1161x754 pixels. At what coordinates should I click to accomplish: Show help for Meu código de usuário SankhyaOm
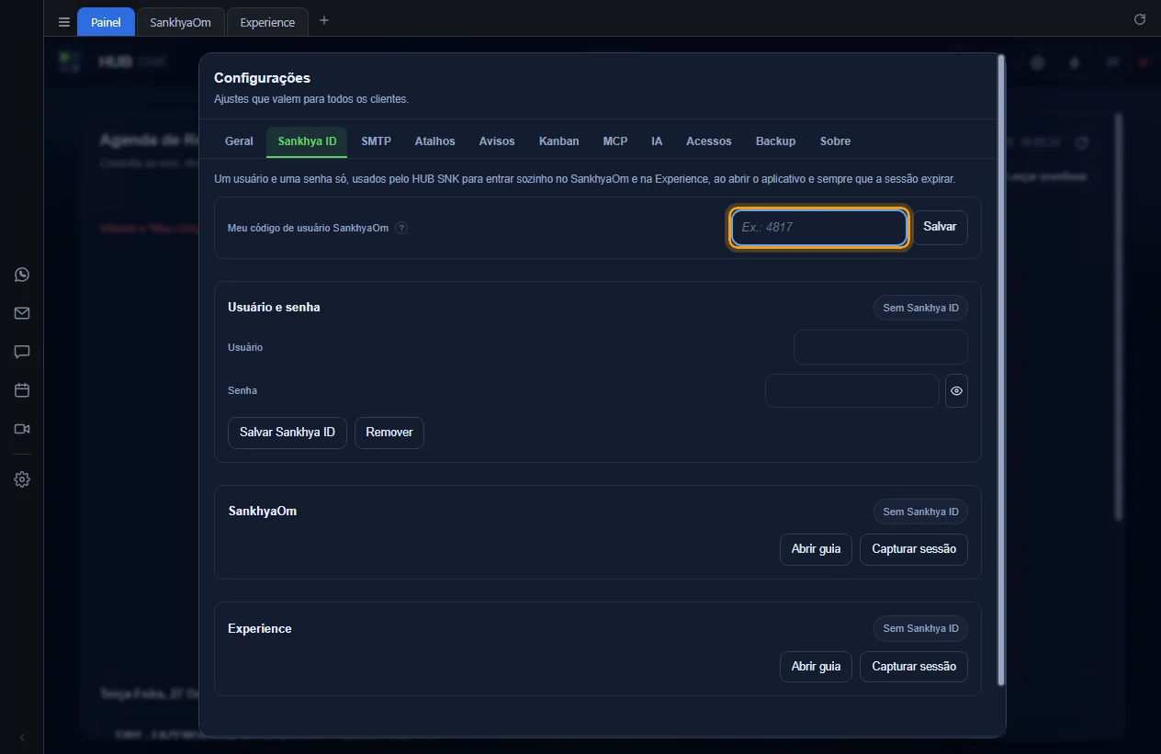click(x=401, y=228)
